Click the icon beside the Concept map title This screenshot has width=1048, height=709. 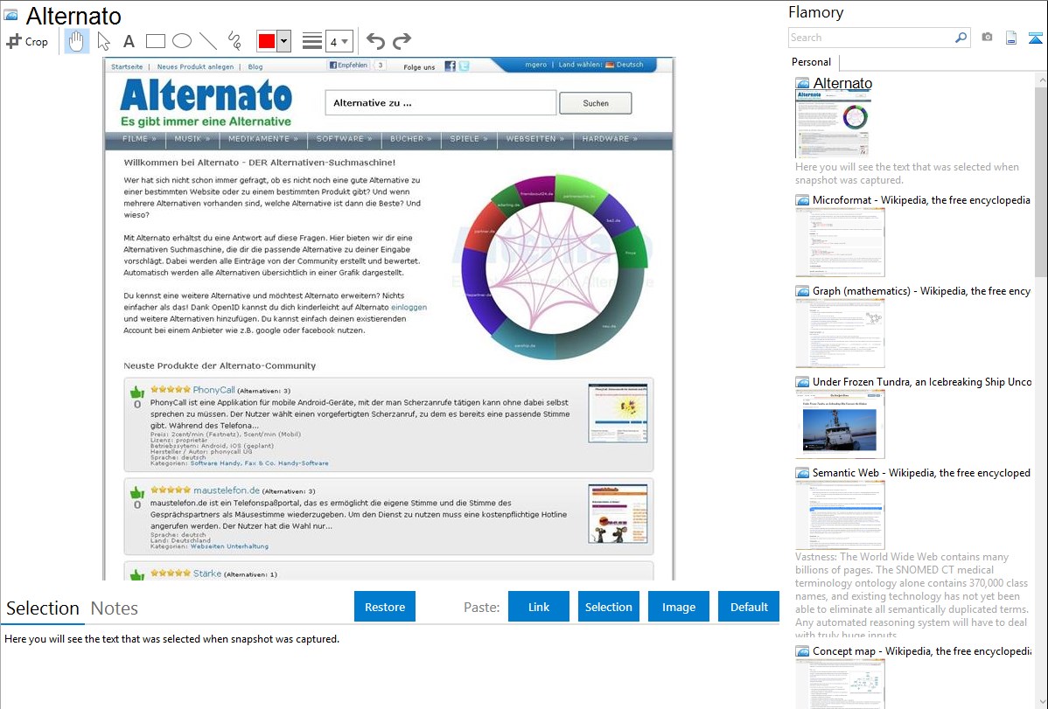[x=802, y=650]
